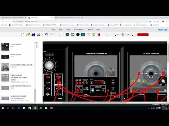Click the Save floppy disk icon
169x126 pixels.
33,35
